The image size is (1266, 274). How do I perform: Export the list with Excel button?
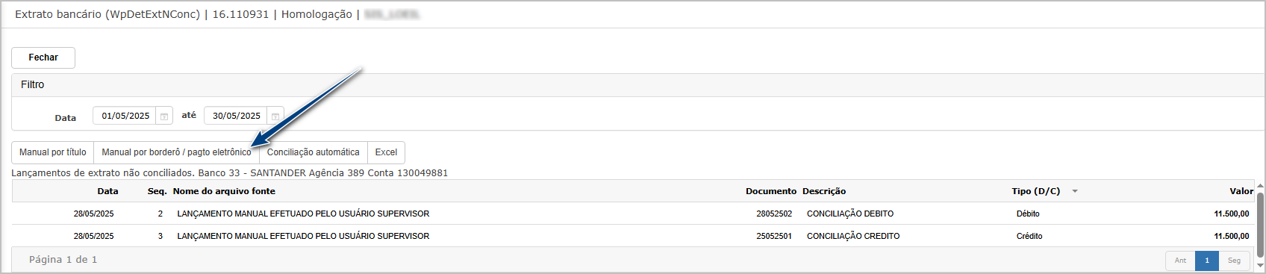point(386,152)
